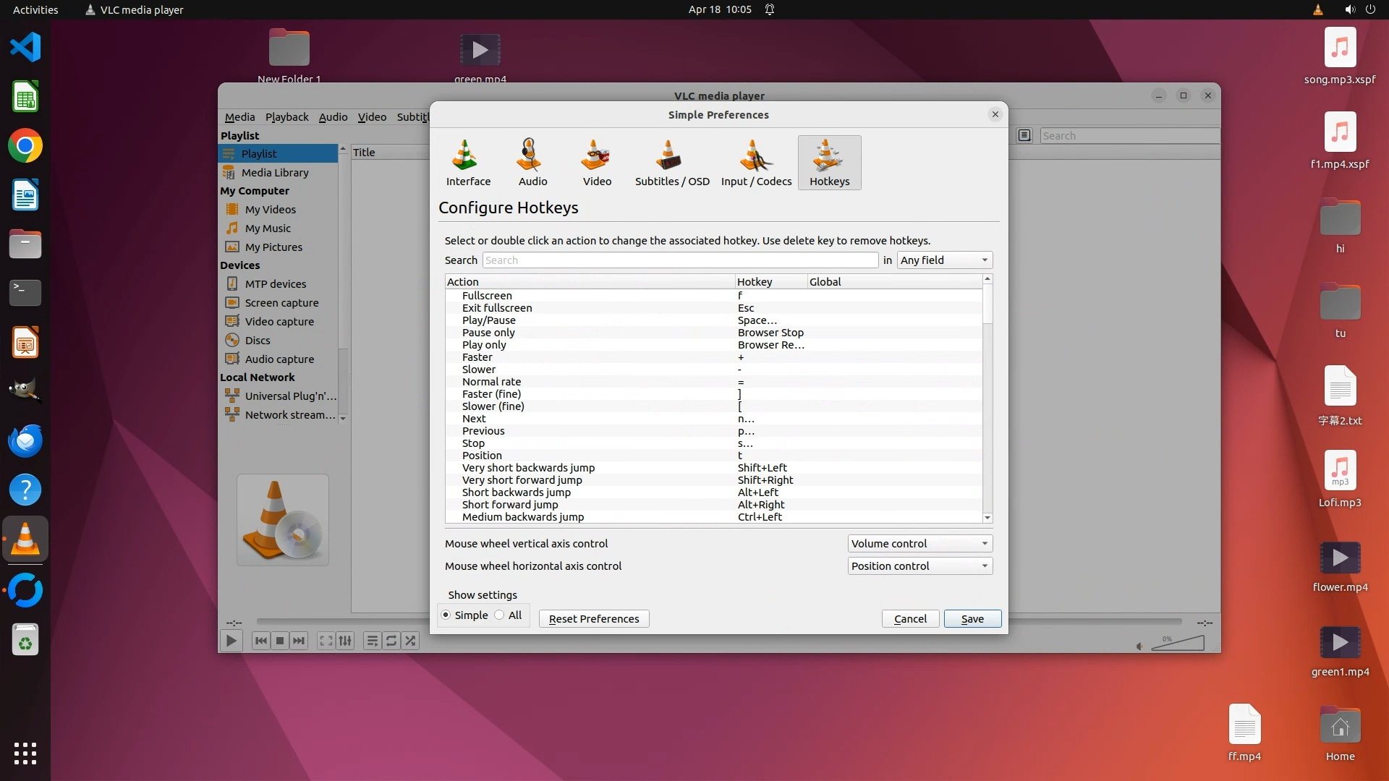Screen dimensions: 1389x781
Task: Open the Input / Codecs preferences icon
Action: (756, 163)
